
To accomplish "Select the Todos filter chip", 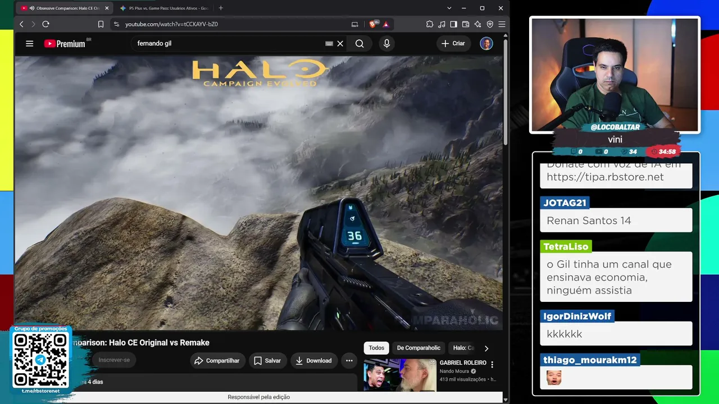I will pos(376,348).
